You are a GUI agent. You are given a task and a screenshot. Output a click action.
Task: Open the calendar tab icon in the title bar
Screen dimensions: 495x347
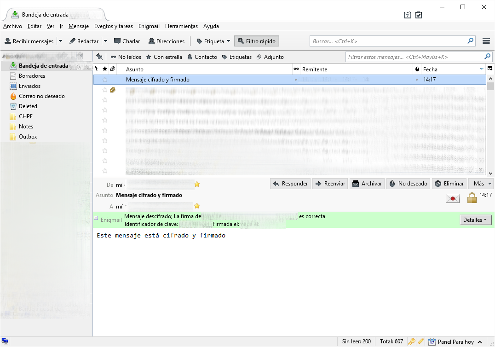407,15
